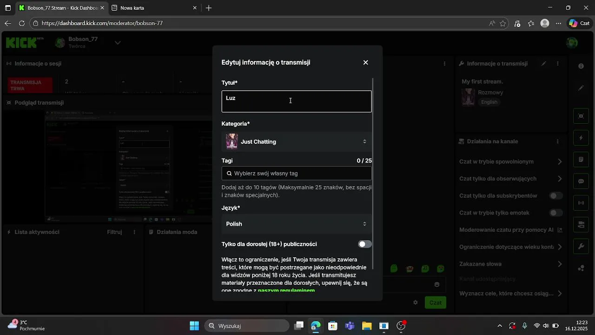Click the channel actions icon in sidebar

tap(581, 225)
